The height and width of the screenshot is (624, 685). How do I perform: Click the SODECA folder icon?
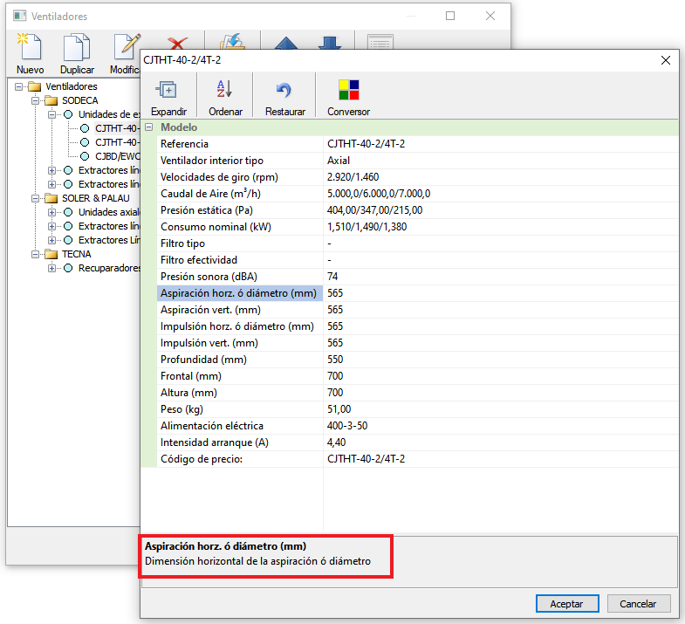(x=51, y=100)
